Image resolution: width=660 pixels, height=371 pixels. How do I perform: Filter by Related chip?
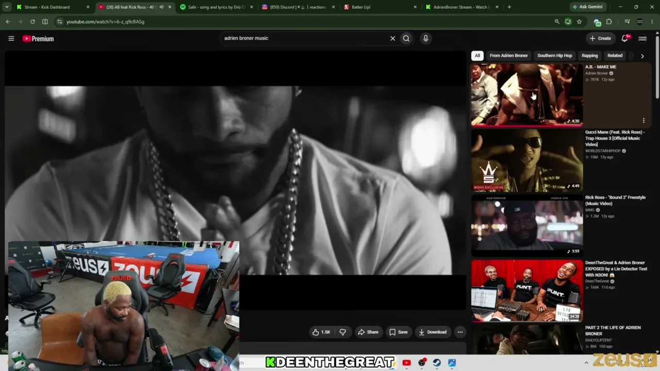615,56
